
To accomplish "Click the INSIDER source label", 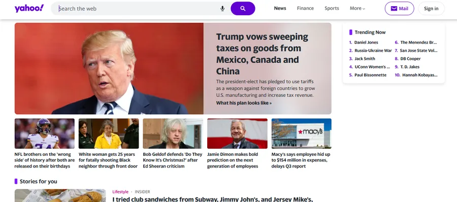I will [x=143, y=192].
